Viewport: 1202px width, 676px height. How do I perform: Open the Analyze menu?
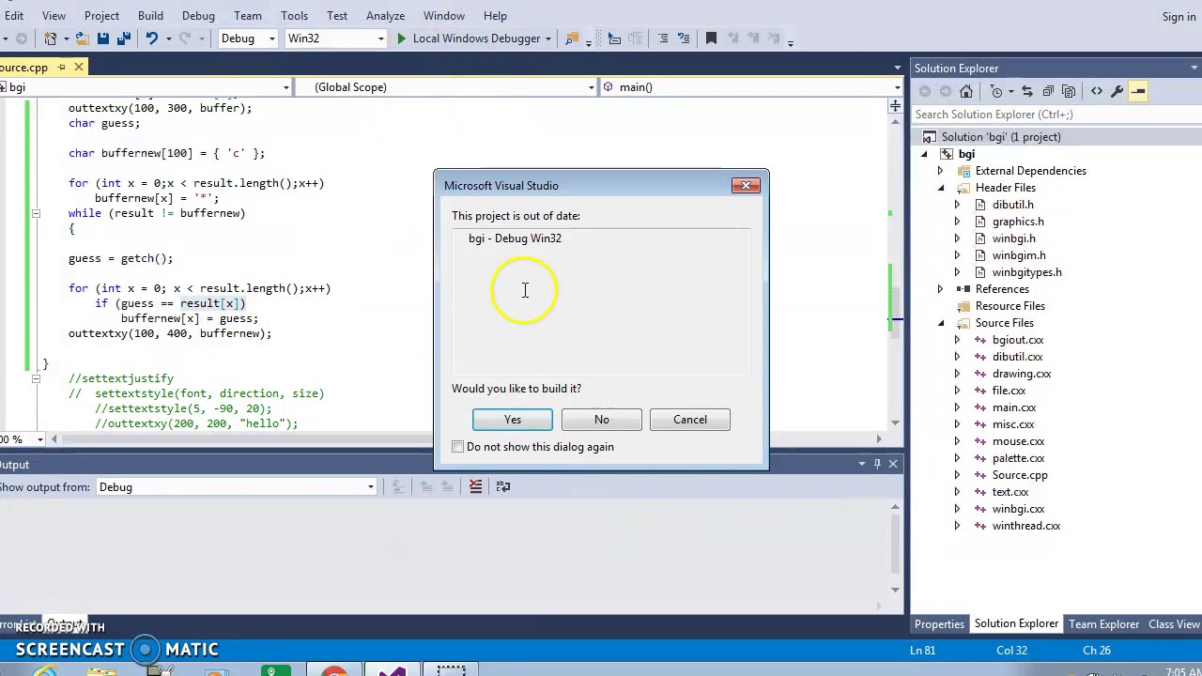(385, 16)
